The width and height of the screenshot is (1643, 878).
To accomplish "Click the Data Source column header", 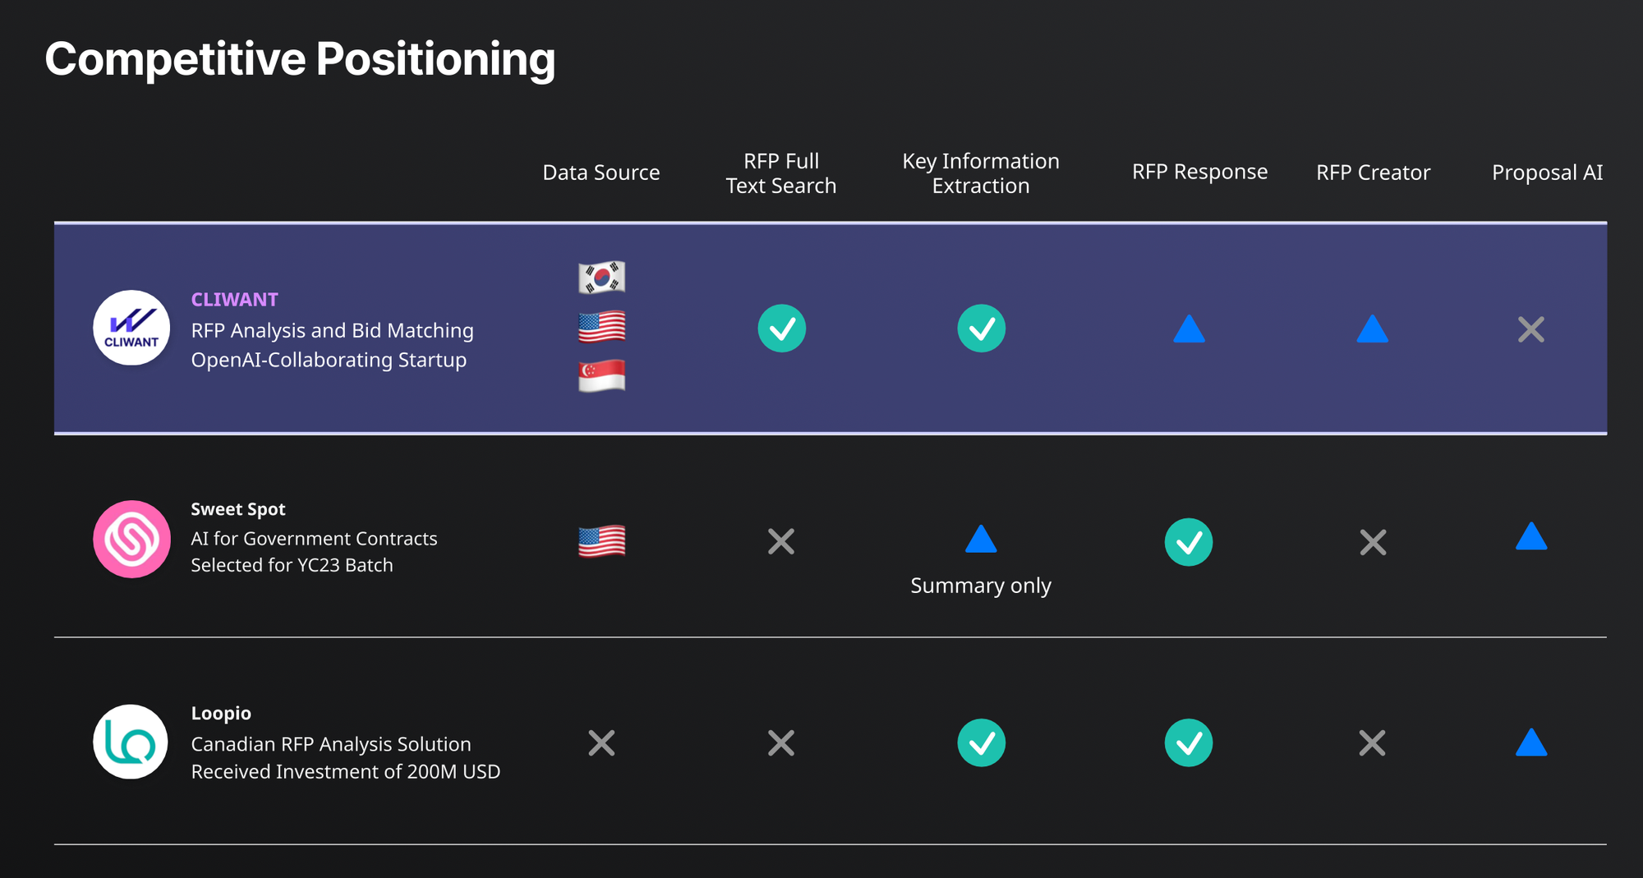I will pyautogui.click(x=601, y=172).
